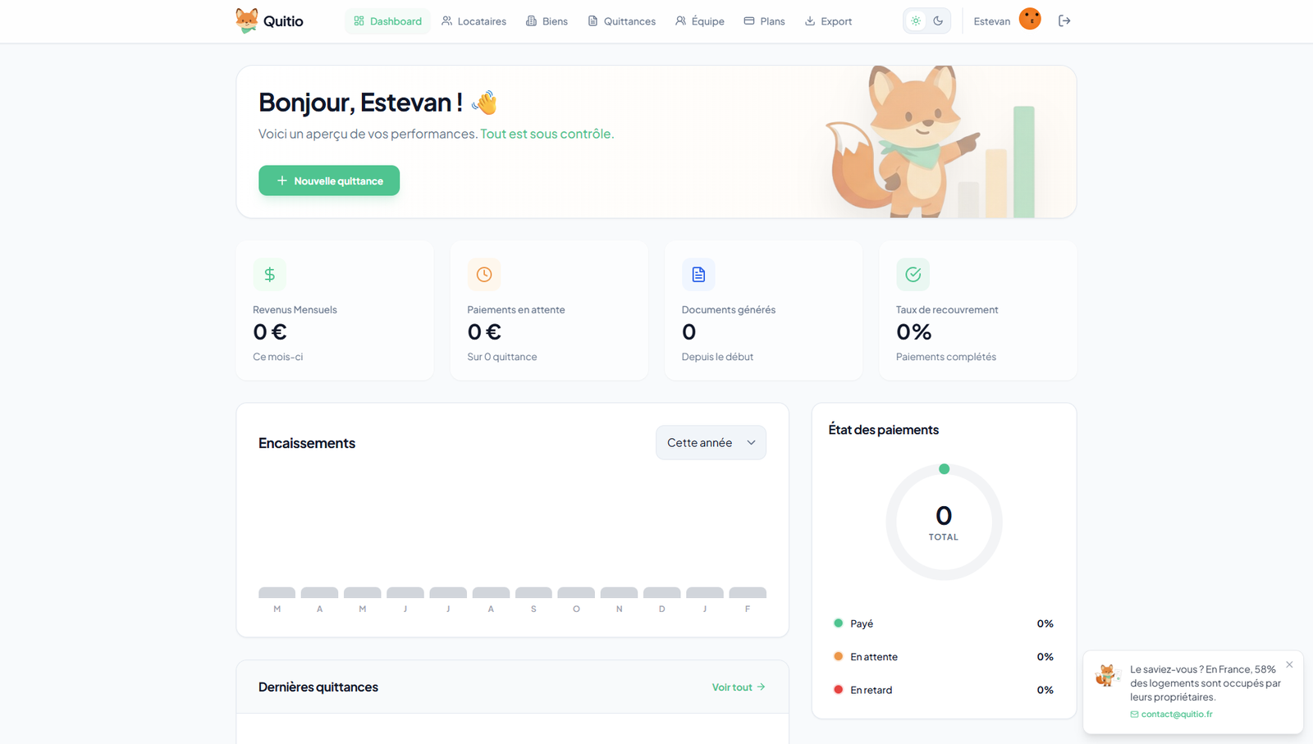Switch to light theme with sun icon
1313x744 pixels.
[x=916, y=21]
